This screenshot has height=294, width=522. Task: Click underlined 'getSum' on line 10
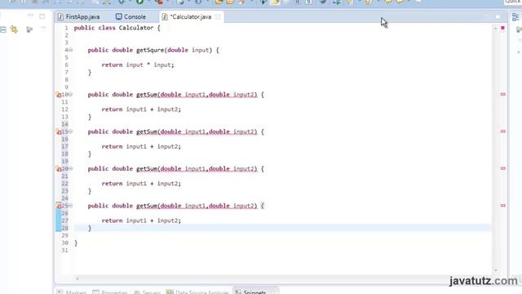tap(147, 95)
